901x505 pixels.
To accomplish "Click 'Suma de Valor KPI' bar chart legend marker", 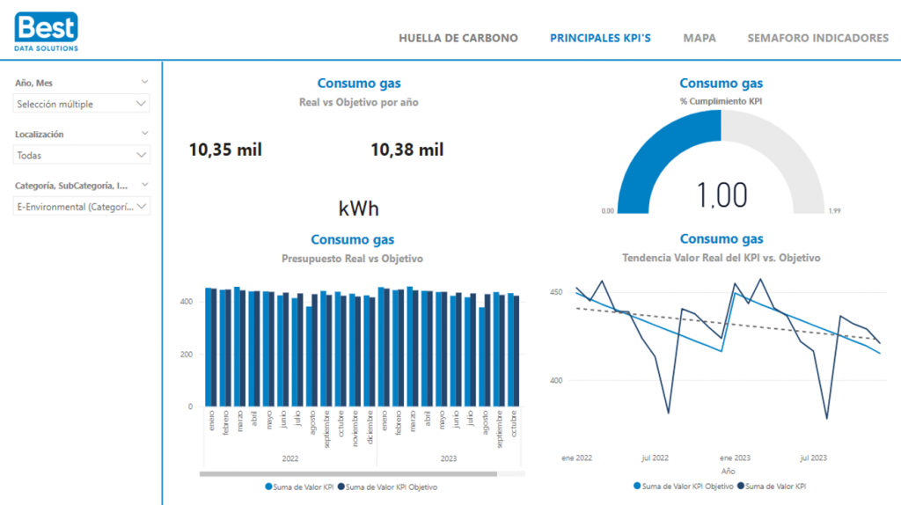I will pyautogui.click(x=268, y=487).
